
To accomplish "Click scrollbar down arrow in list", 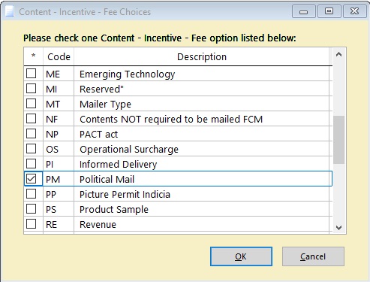I will point(338,228).
